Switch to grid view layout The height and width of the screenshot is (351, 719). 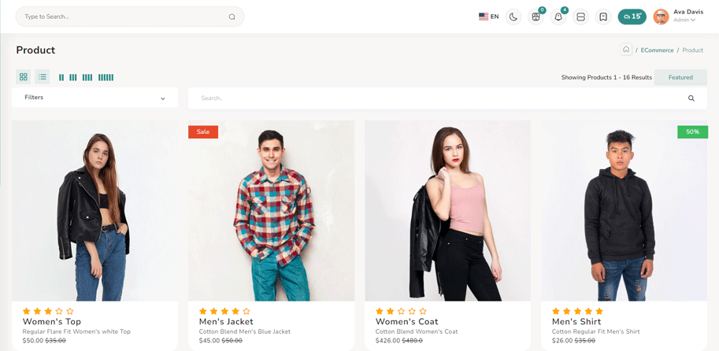coord(24,77)
